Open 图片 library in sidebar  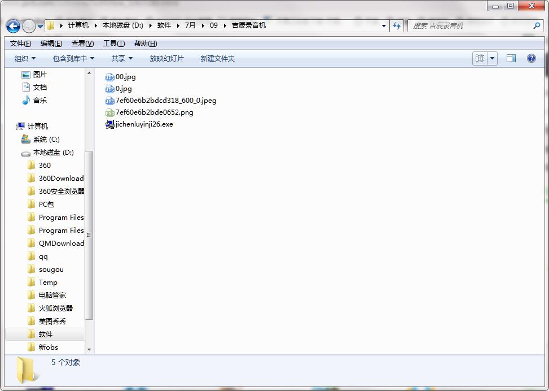34,75
